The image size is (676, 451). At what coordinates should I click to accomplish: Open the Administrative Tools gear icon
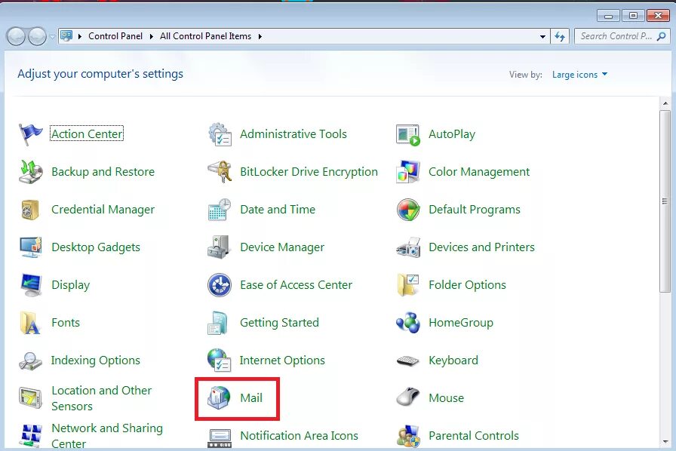(x=220, y=134)
